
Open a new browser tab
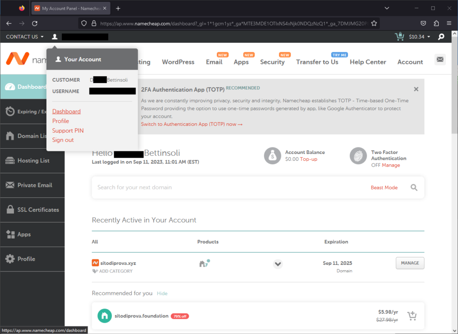[118, 8]
